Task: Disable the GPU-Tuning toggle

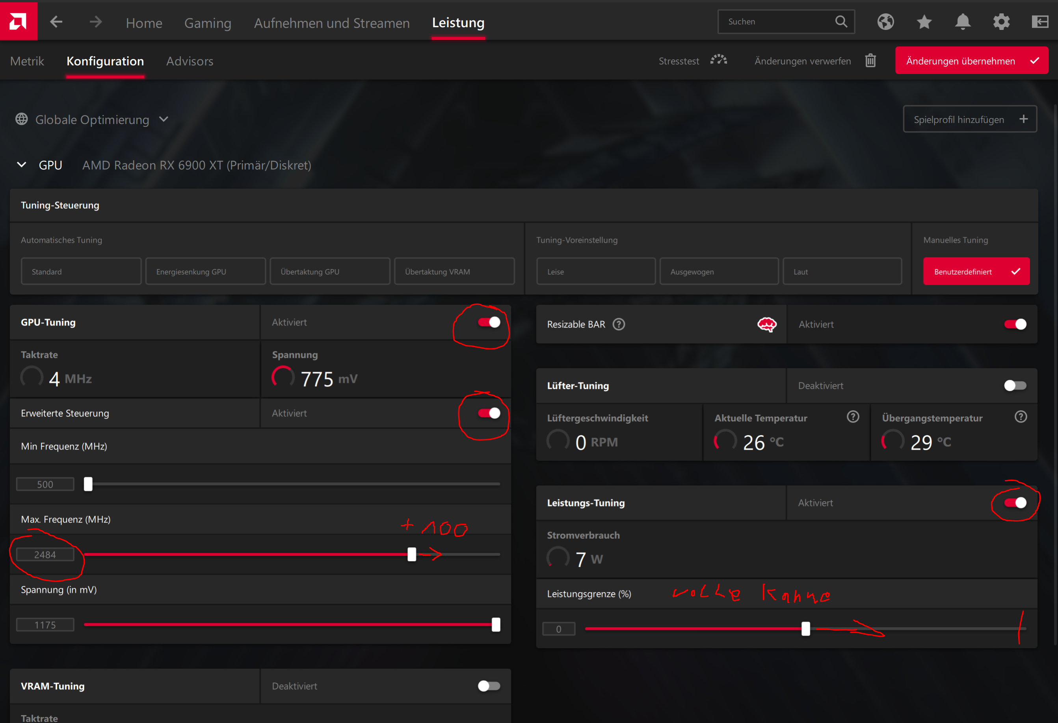Action: [x=489, y=322]
